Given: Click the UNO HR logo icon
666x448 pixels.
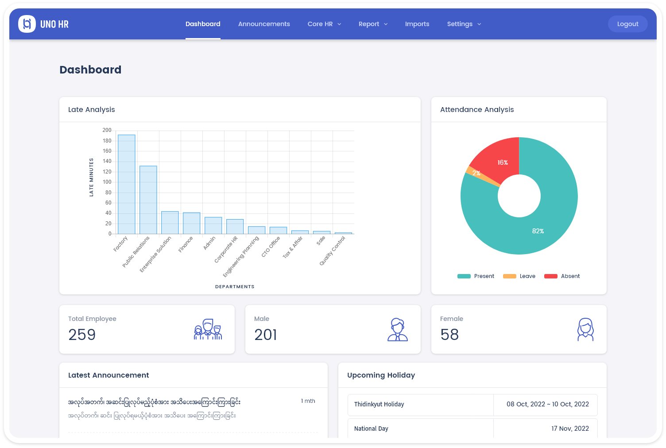Looking at the screenshot, I should [27, 24].
